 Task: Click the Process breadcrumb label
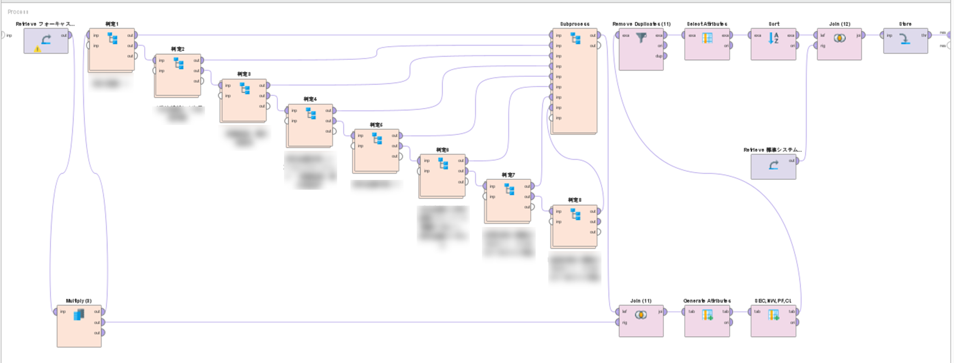18,12
